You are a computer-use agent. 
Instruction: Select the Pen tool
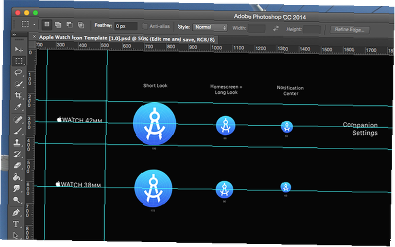point(16,213)
